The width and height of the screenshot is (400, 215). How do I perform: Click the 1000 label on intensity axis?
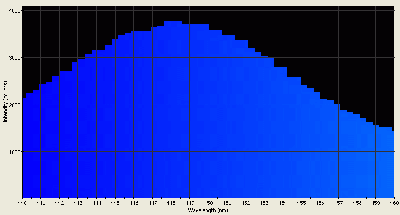coord(16,152)
